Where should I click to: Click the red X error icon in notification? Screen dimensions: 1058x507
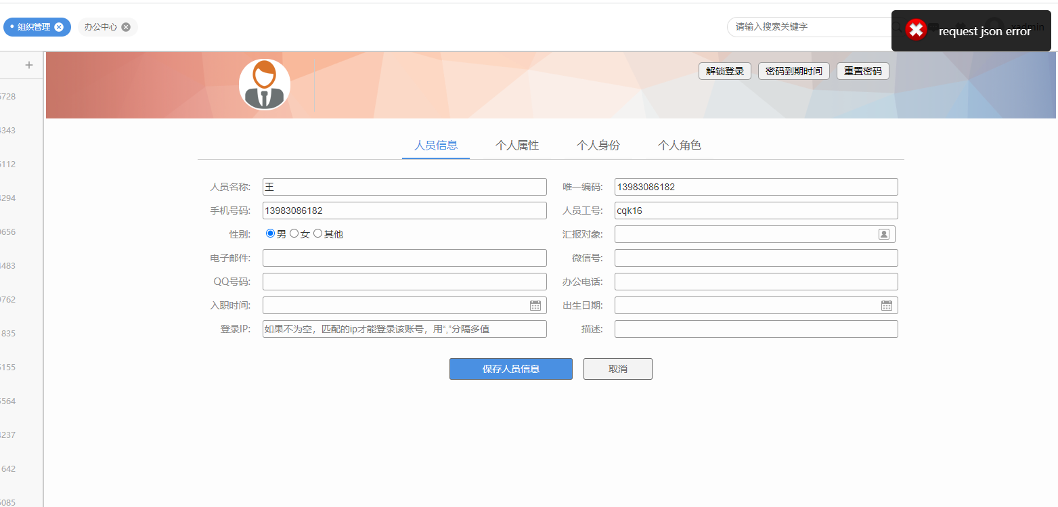click(915, 30)
